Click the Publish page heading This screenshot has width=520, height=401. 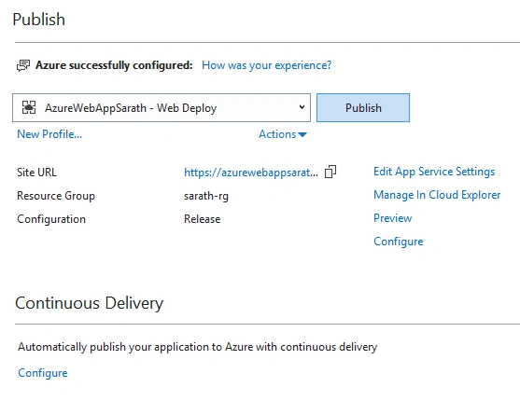(39, 20)
